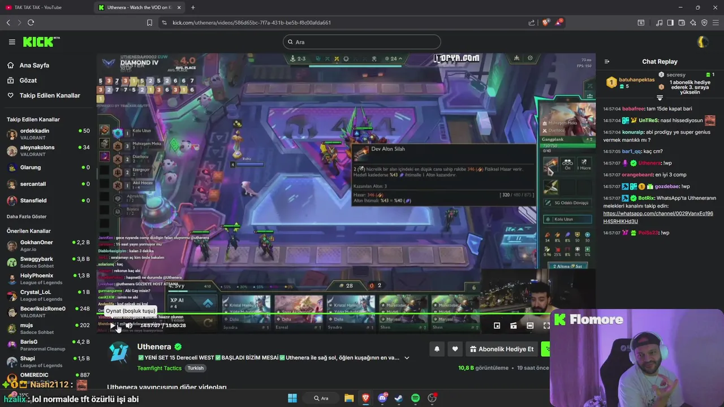Enable notifications bell for Uthenera
Image resolution: width=724 pixels, height=407 pixels.
click(x=437, y=349)
